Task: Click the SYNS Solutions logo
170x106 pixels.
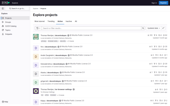Action: pos(6,3)
